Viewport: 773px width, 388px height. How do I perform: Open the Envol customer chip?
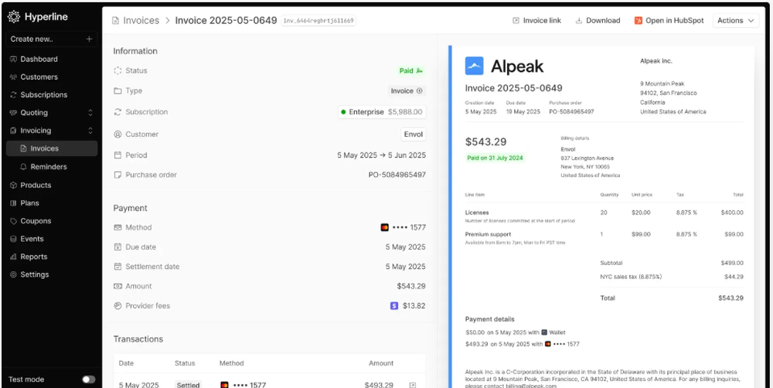click(x=413, y=134)
